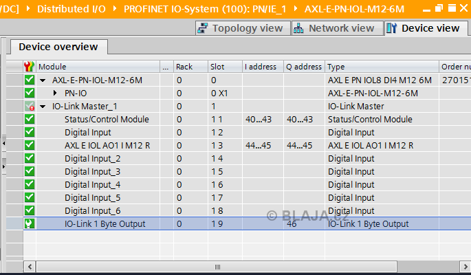Click the Topology view icon

pos(203,28)
